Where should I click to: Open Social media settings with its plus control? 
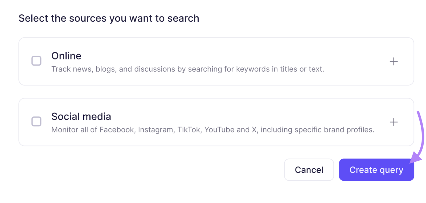click(393, 122)
